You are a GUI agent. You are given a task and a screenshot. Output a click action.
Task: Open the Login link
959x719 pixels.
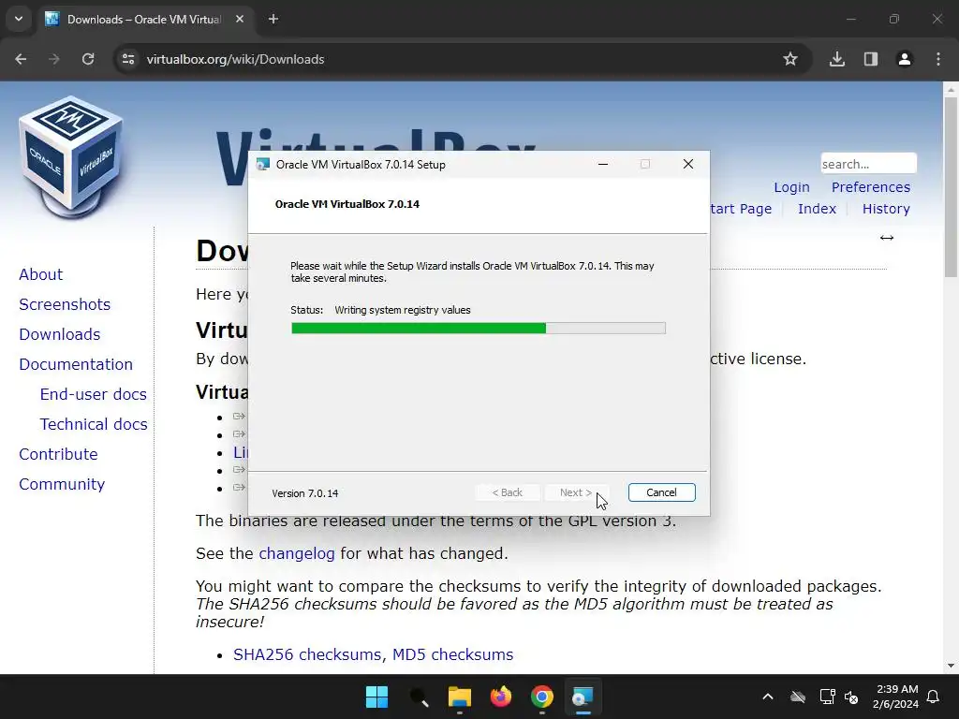791,187
